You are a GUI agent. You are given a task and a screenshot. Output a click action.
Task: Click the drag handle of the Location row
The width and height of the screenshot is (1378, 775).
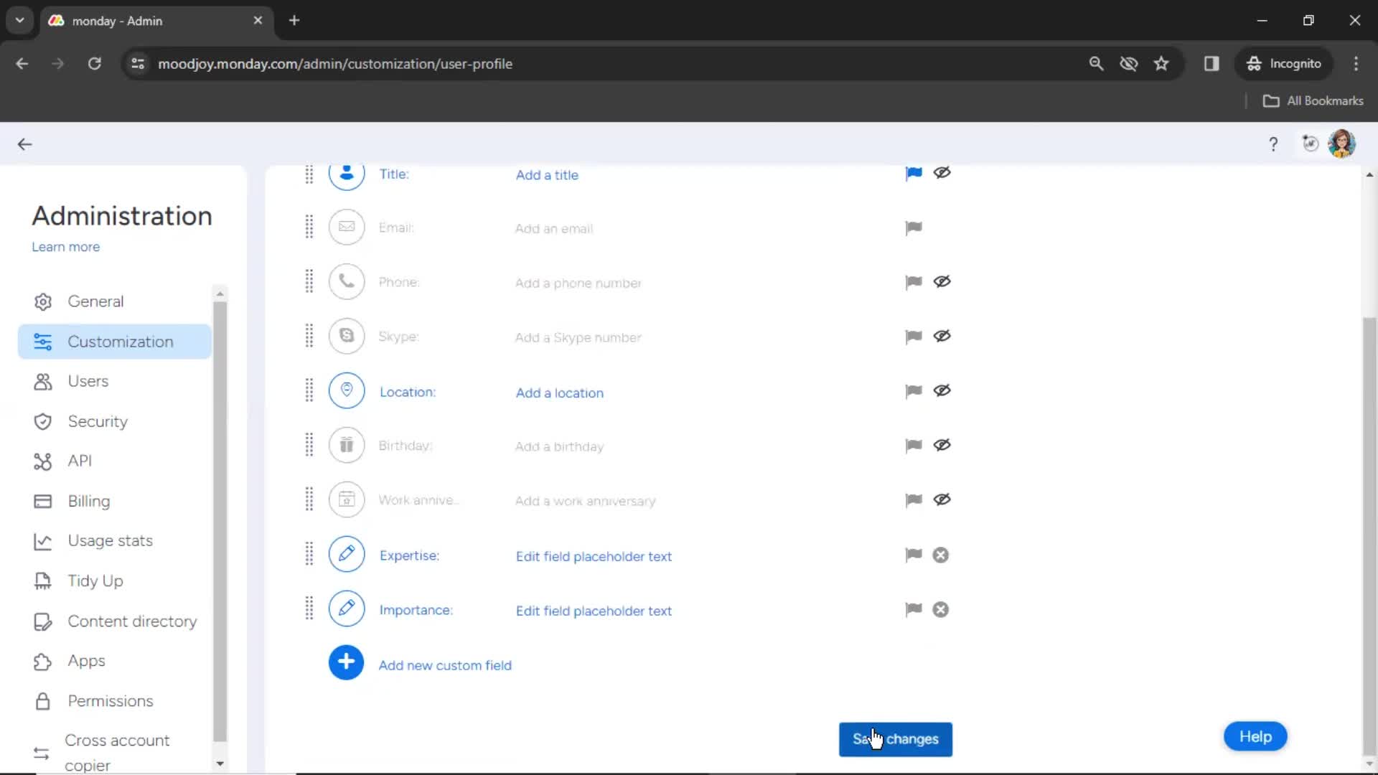coord(309,390)
